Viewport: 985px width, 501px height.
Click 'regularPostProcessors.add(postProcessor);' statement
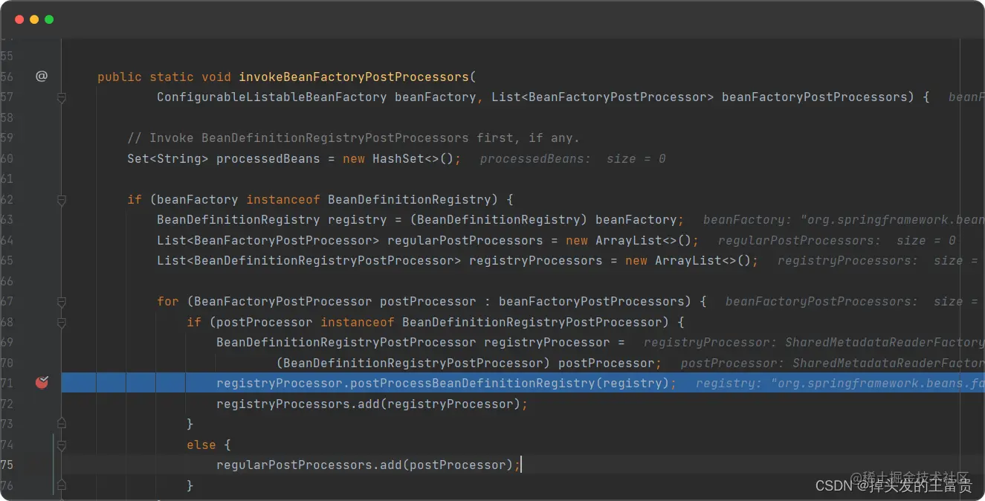[368, 465]
